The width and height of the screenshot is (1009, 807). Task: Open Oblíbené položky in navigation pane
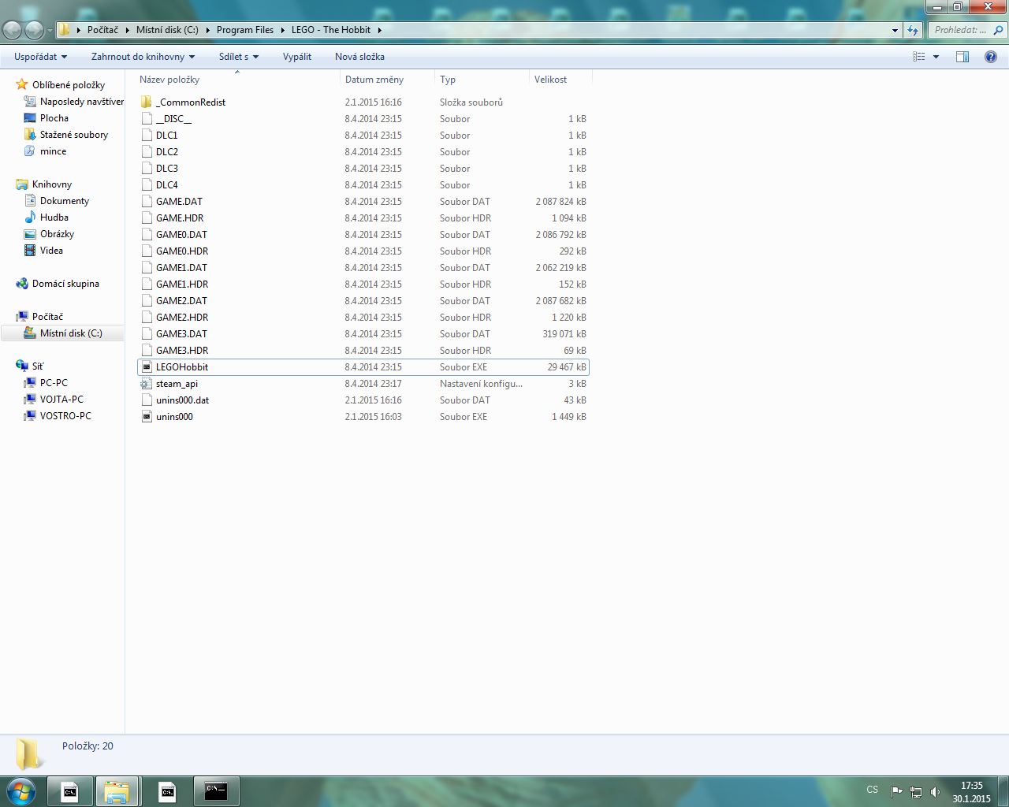tap(69, 85)
